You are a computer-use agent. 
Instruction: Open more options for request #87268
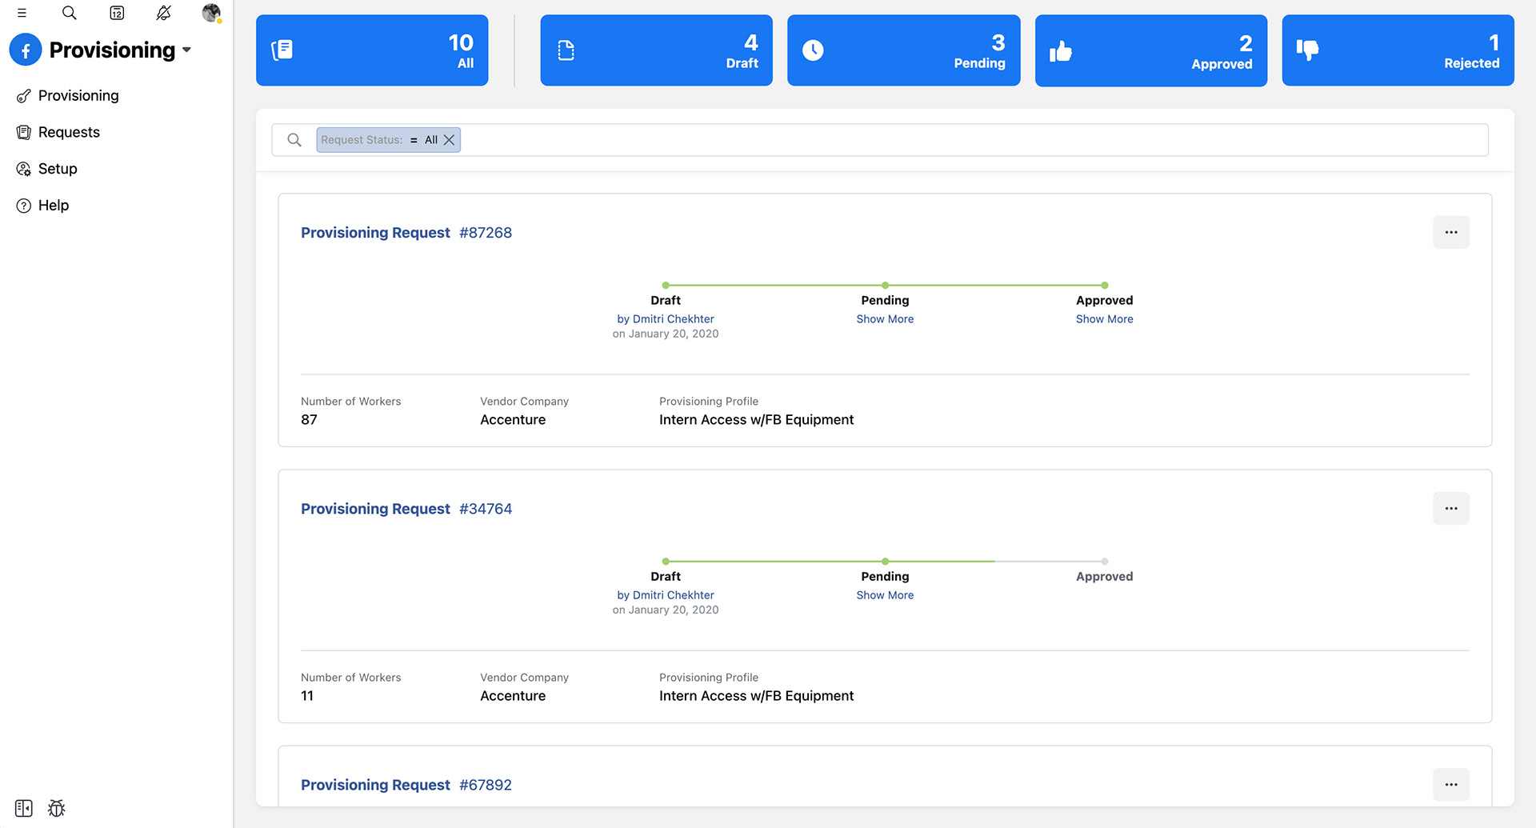1451,233
